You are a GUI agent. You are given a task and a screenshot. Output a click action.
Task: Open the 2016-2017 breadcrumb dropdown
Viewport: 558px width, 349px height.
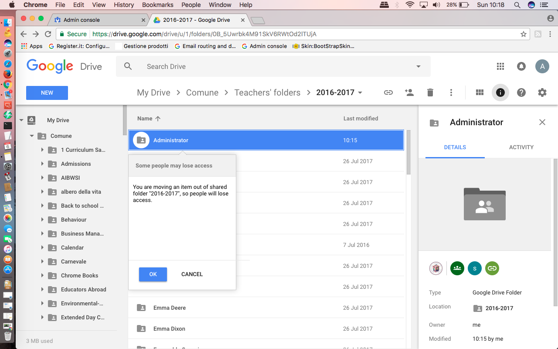360,92
